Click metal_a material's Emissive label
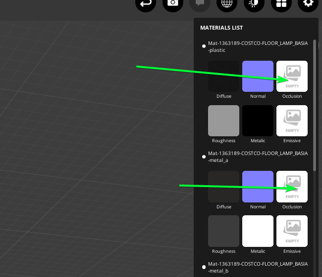 point(292,251)
